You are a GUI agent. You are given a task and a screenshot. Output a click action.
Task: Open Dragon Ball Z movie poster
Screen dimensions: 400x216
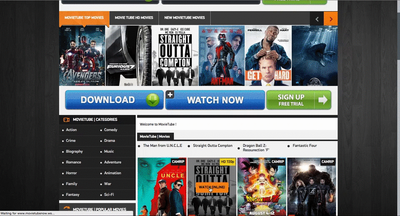(262, 187)
